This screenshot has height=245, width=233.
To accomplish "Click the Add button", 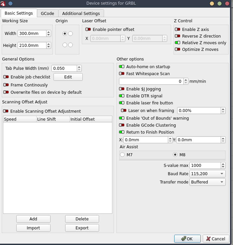I will click(x=33, y=219).
